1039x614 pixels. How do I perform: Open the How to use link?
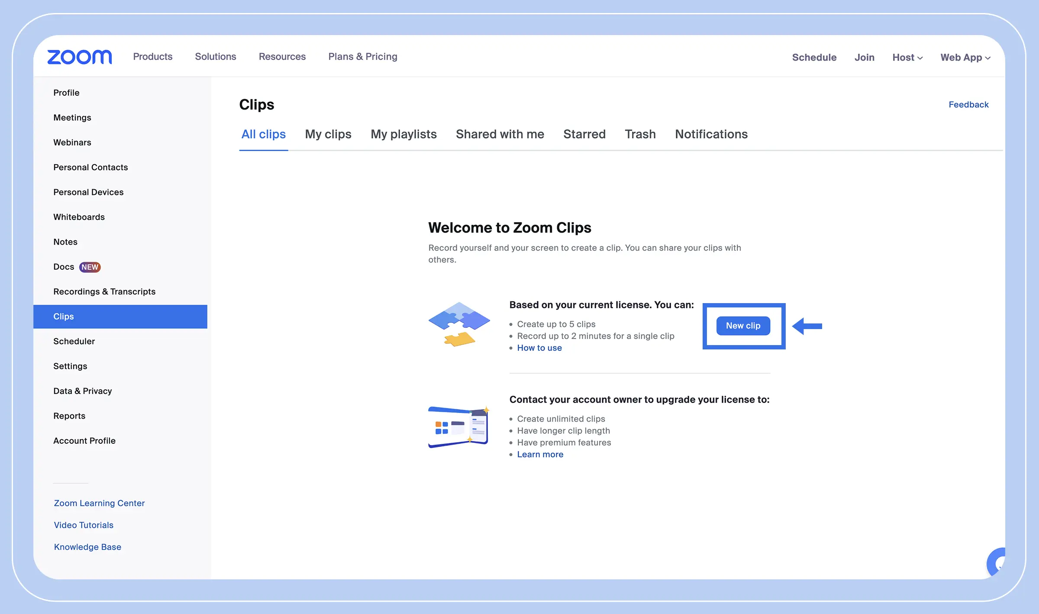(539, 348)
